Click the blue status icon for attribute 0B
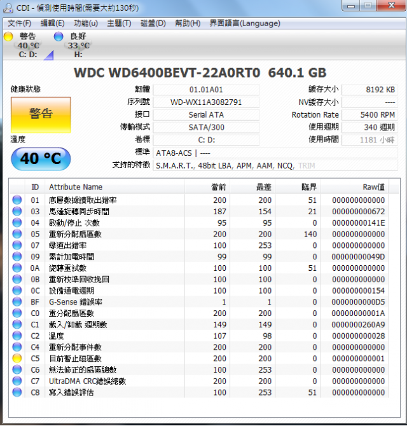Viewport: 407px width, 426px height. coord(17,279)
